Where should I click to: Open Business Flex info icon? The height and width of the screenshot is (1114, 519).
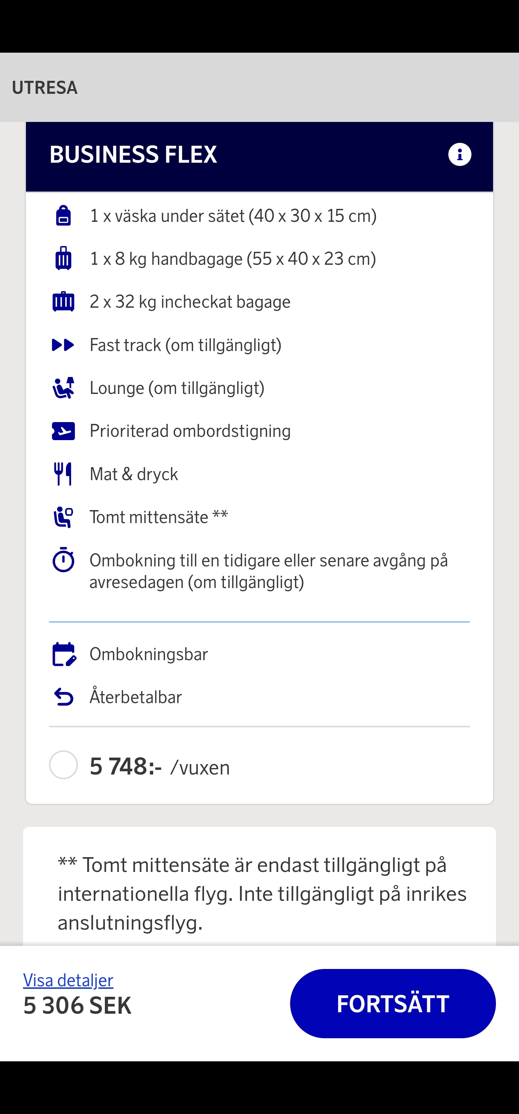click(x=460, y=154)
